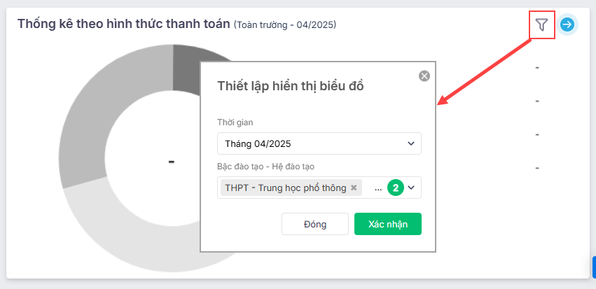The width and height of the screenshot is (596, 289).
Task: Open the Tháng 04/2025 select box
Action: tap(319, 143)
